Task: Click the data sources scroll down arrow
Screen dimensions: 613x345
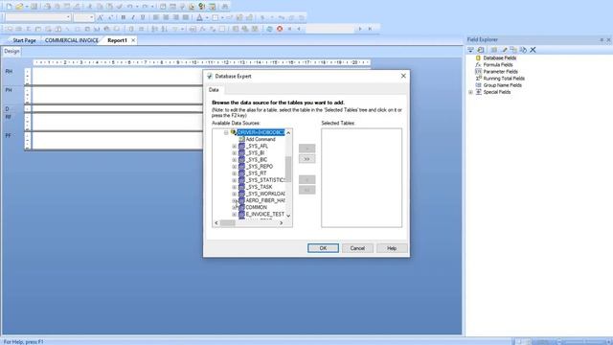Action: [x=288, y=216]
